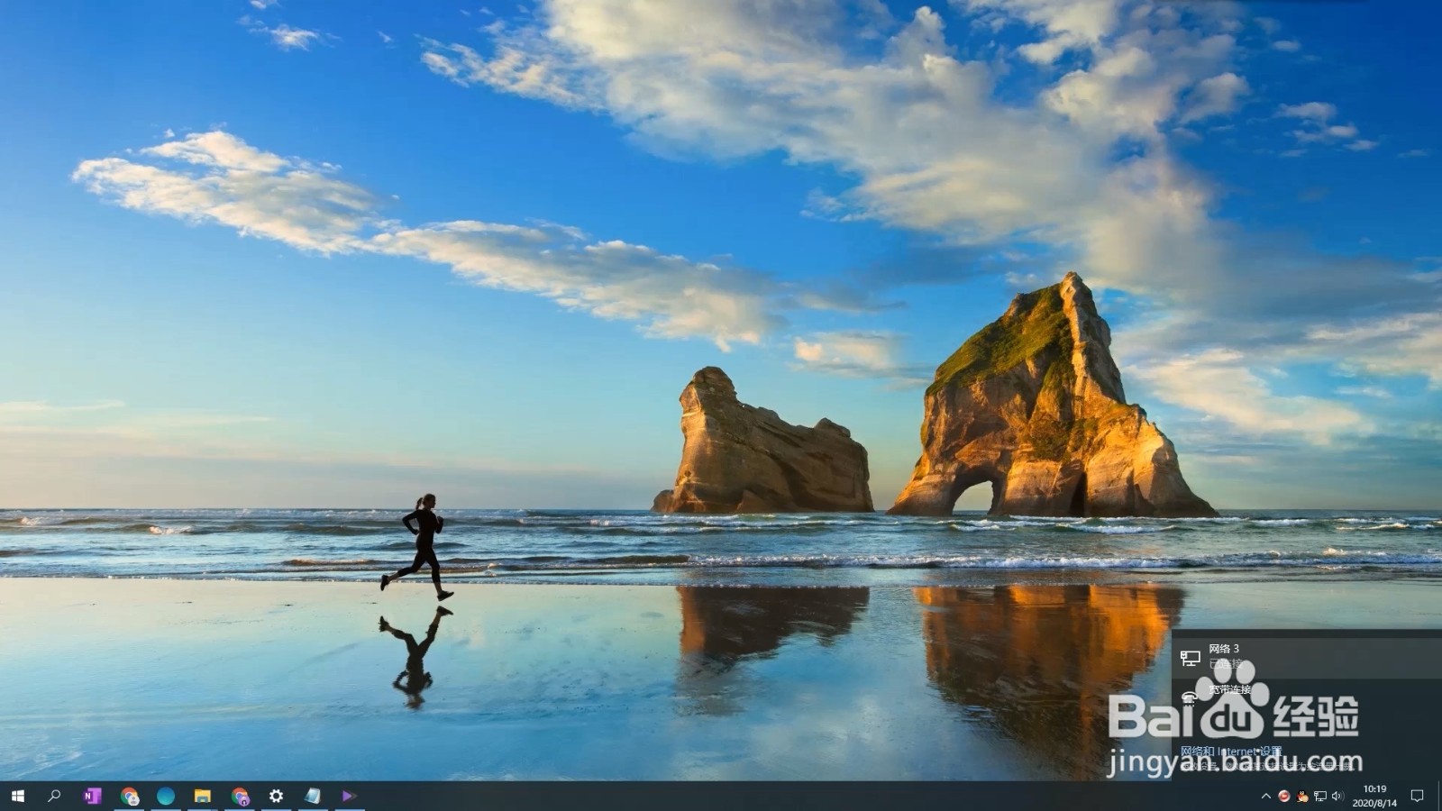Open the blue circle browser taskbar icon
The height and width of the screenshot is (811, 1442).
[x=166, y=796]
